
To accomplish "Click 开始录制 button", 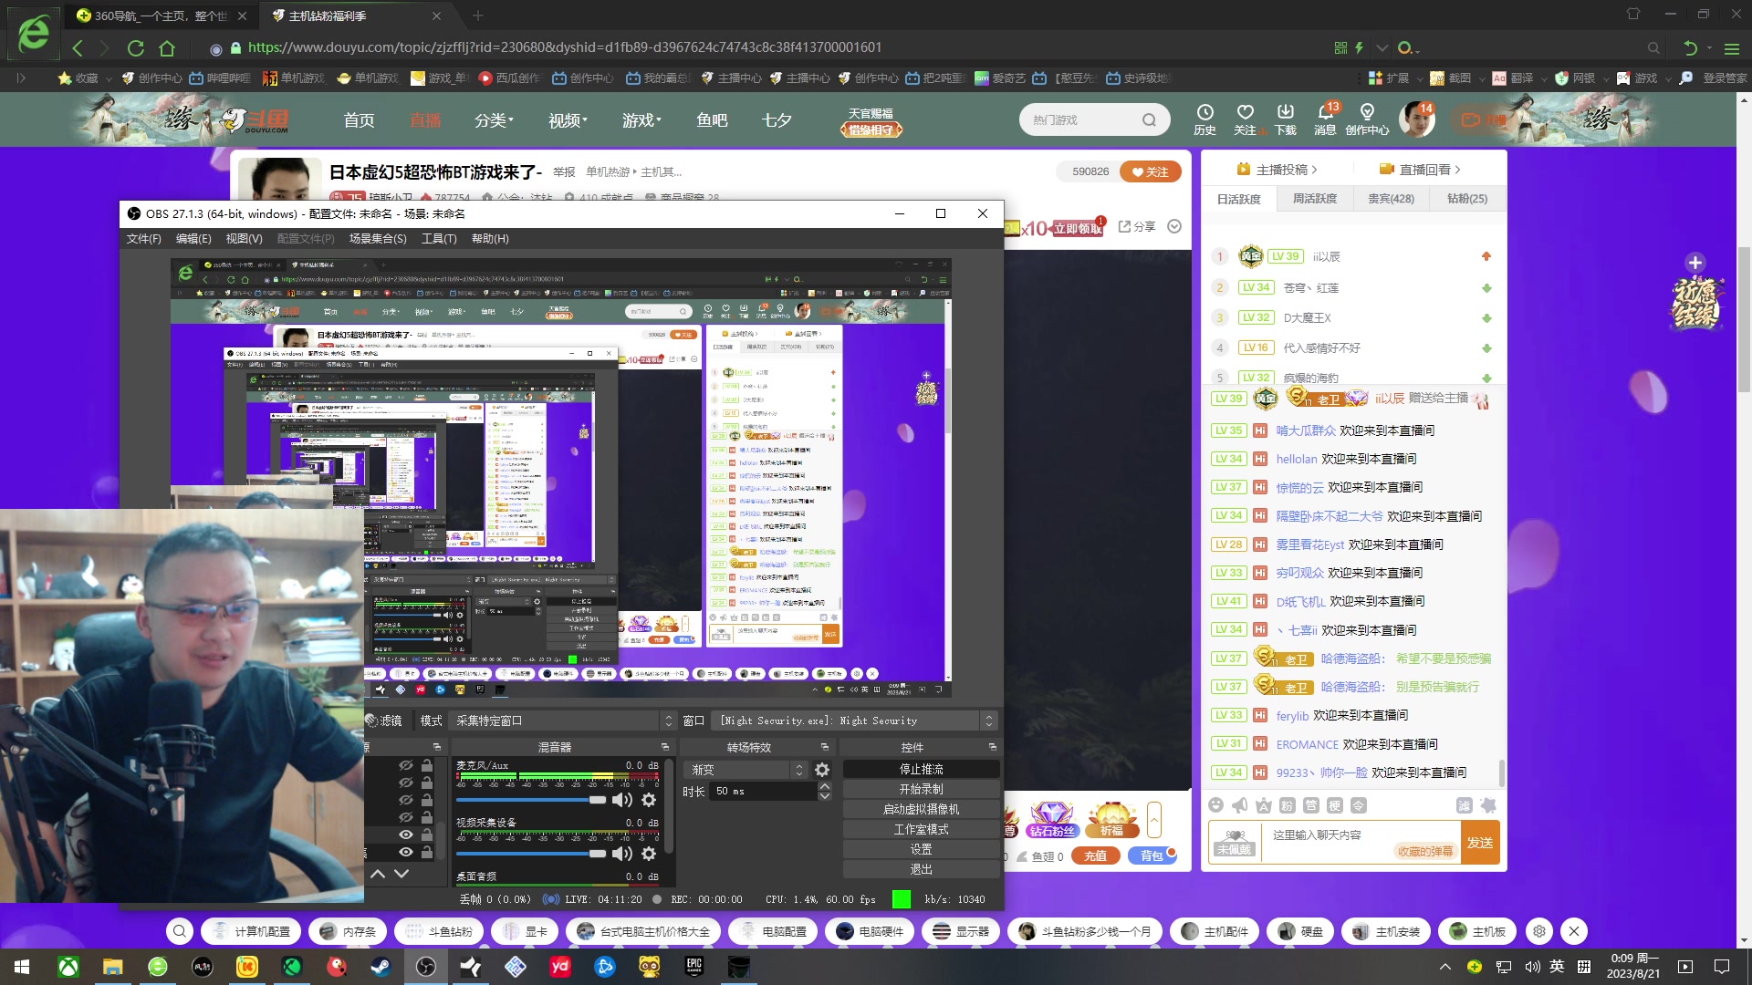I will 921,789.
